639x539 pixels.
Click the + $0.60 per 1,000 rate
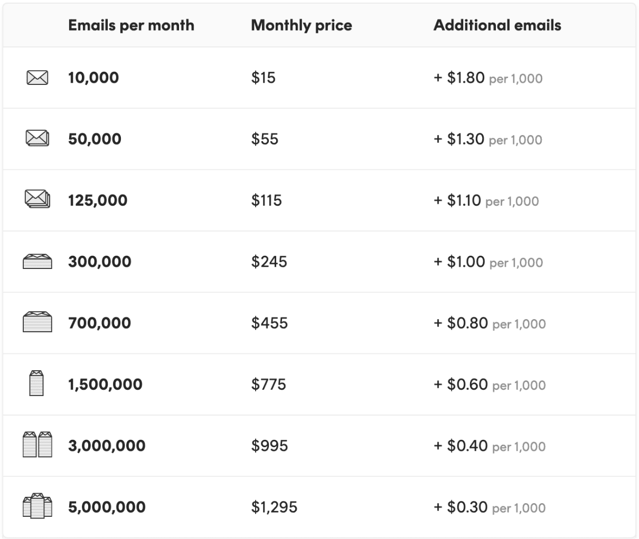pyautogui.click(x=490, y=384)
